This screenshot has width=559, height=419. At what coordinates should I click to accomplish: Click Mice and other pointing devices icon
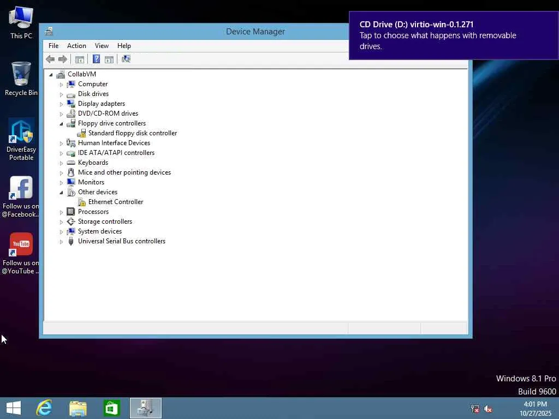click(x=71, y=172)
